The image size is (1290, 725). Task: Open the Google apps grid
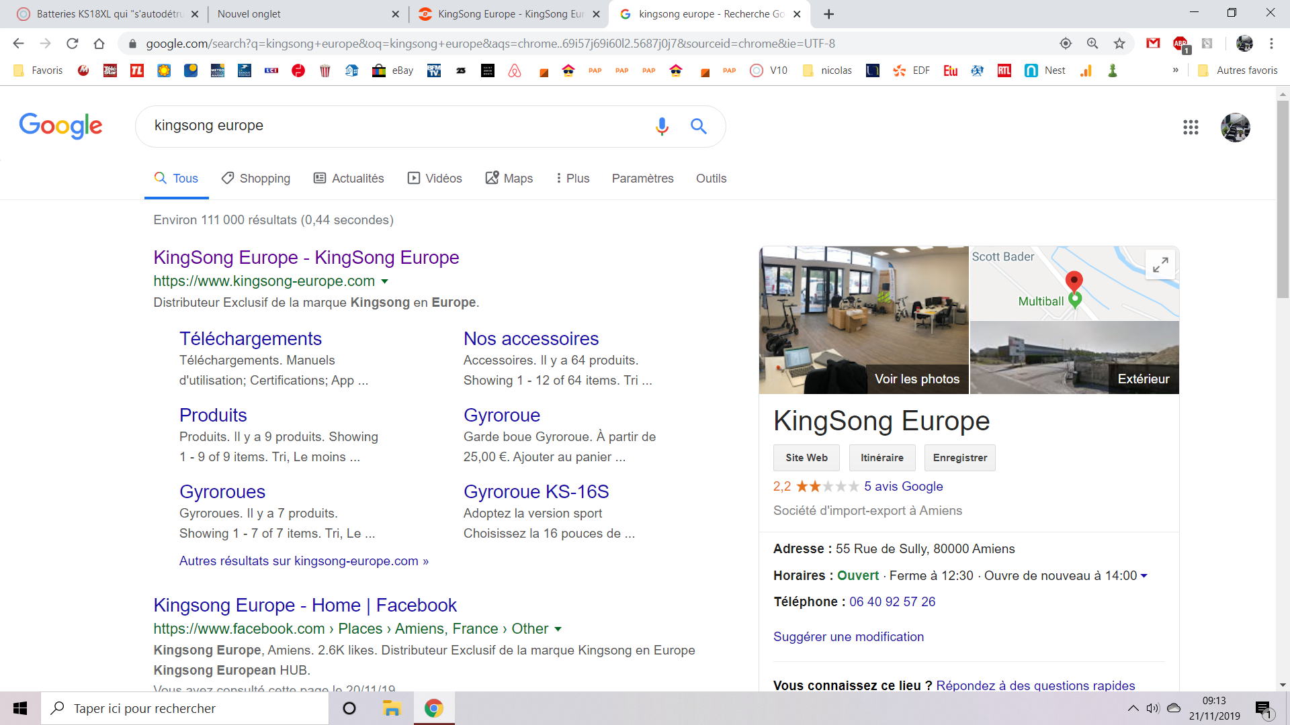click(1191, 128)
